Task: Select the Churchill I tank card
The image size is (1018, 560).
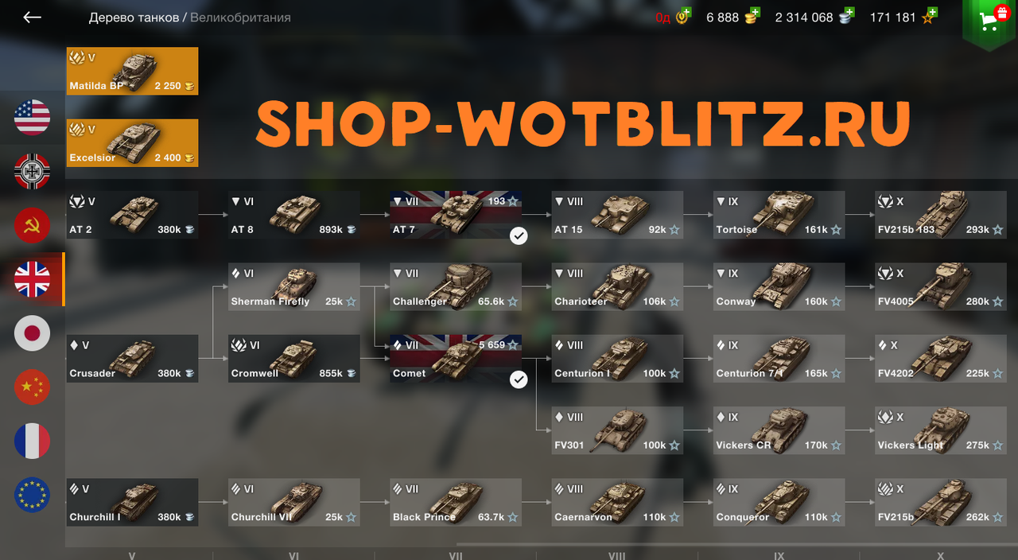Action: point(132,502)
